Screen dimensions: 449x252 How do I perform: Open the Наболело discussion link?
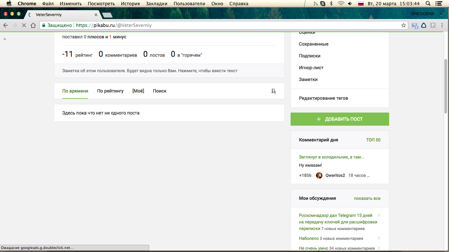pyautogui.click(x=309, y=239)
